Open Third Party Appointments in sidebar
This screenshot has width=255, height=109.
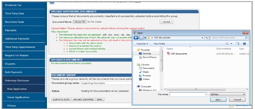coord(23,47)
